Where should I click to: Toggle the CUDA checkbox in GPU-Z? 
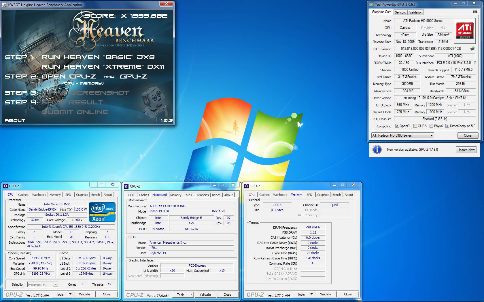415,126
